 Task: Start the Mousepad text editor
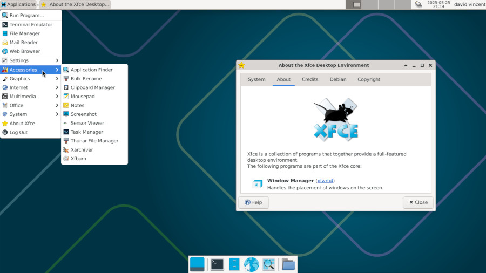coord(94,96)
